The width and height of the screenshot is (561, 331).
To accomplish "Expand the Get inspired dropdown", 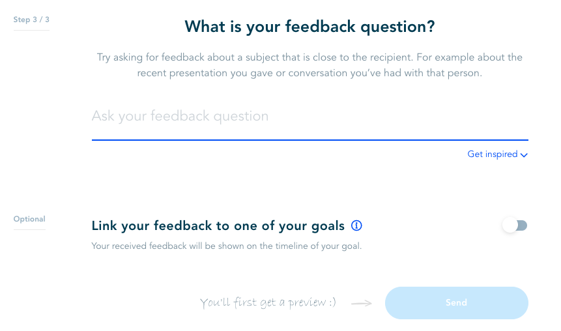I will [x=498, y=154].
